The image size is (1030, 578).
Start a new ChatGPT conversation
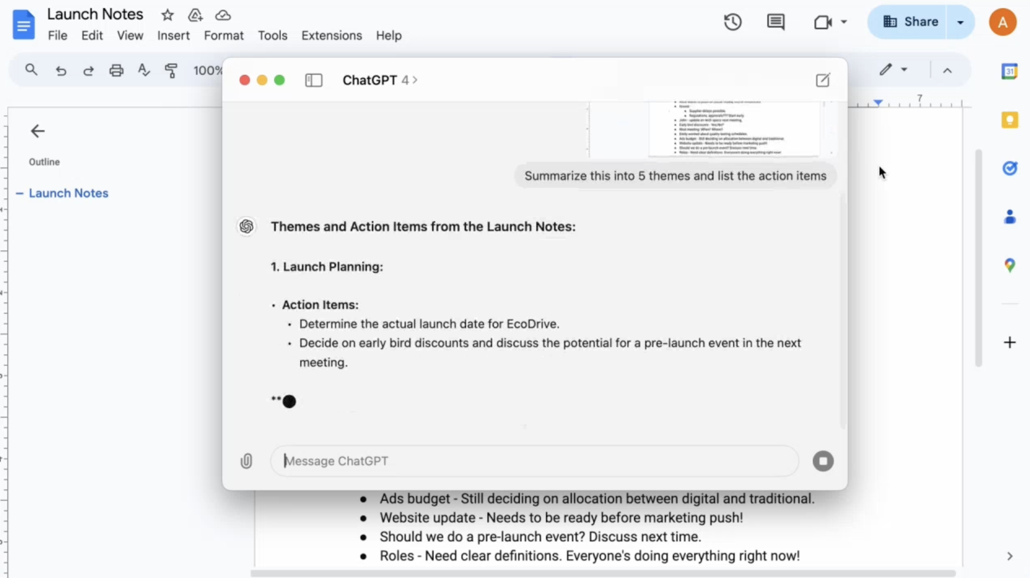point(822,80)
